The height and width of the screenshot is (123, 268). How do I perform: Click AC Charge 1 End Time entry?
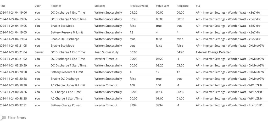click(65, 92)
